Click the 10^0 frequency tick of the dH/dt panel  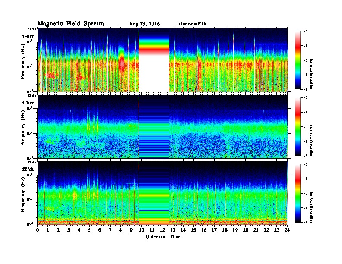coord(29,66)
